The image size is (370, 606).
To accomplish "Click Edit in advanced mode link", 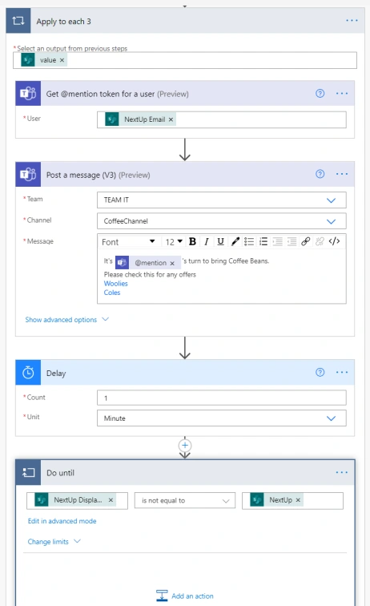I will (62, 521).
